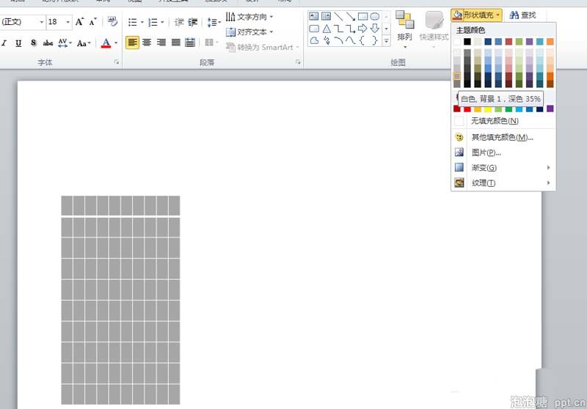Open 文字方向 text direction menu
This screenshot has width=587, height=409.
pyautogui.click(x=249, y=17)
